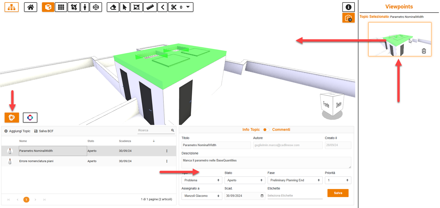The image size is (440, 208).
Task: Open Assegnato a dropdown Manzoli Giacomo
Action: point(202,196)
